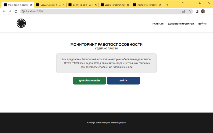This screenshot has width=213, height=133.
Task: Open tab search chevron
Action: tap(183, 3)
